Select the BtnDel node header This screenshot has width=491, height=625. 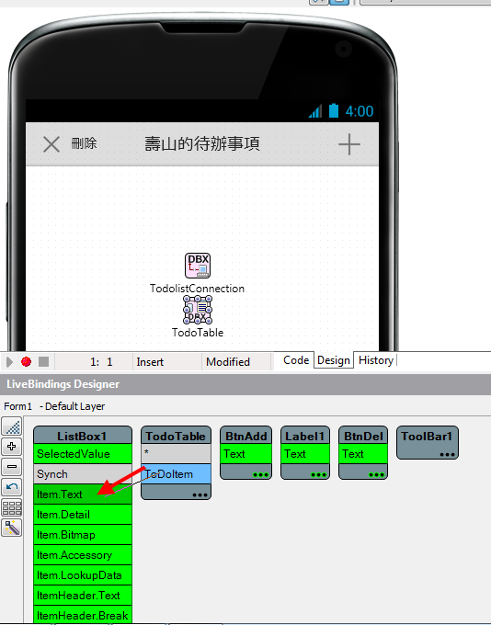[x=363, y=436]
